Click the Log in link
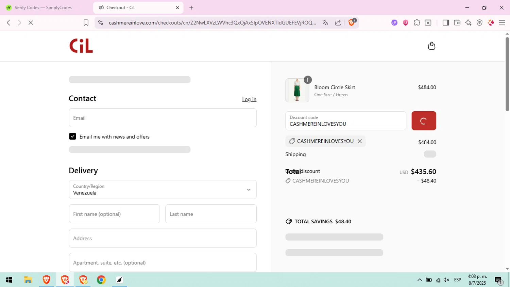Image resolution: width=510 pixels, height=287 pixels. [x=249, y=99]
